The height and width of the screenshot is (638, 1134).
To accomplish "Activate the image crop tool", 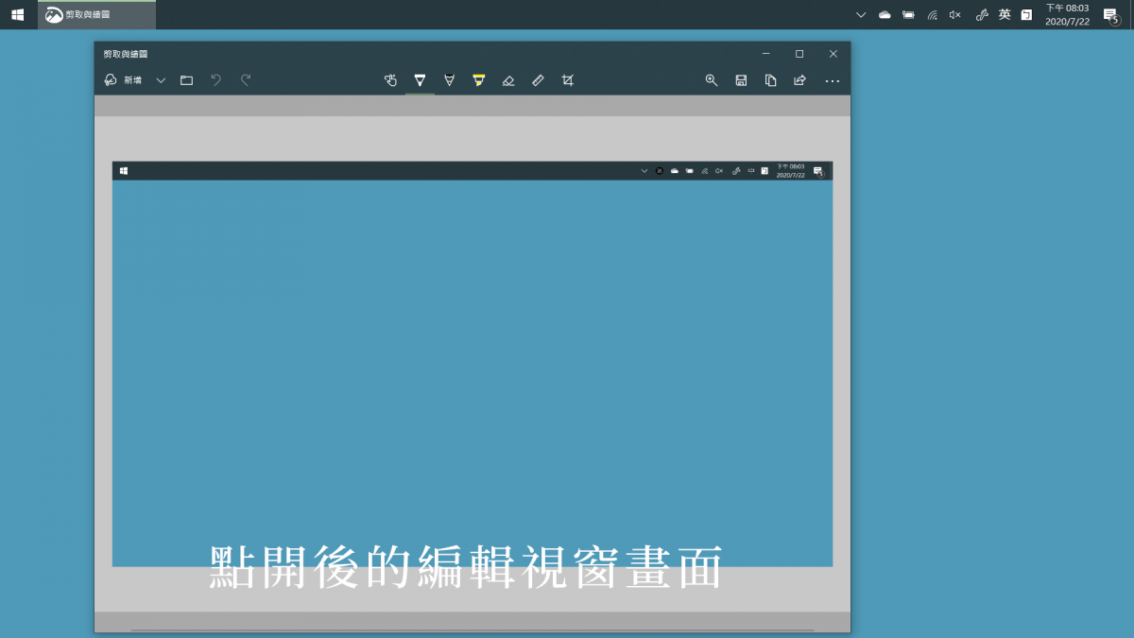I will pos(567,80).
